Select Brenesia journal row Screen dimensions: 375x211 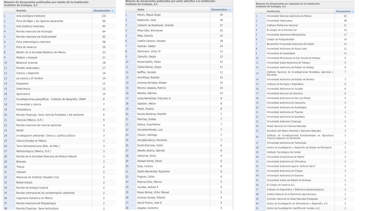click(x=59, y=161)
